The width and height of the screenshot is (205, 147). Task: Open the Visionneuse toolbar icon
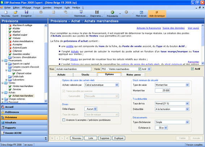click(81, 14)
